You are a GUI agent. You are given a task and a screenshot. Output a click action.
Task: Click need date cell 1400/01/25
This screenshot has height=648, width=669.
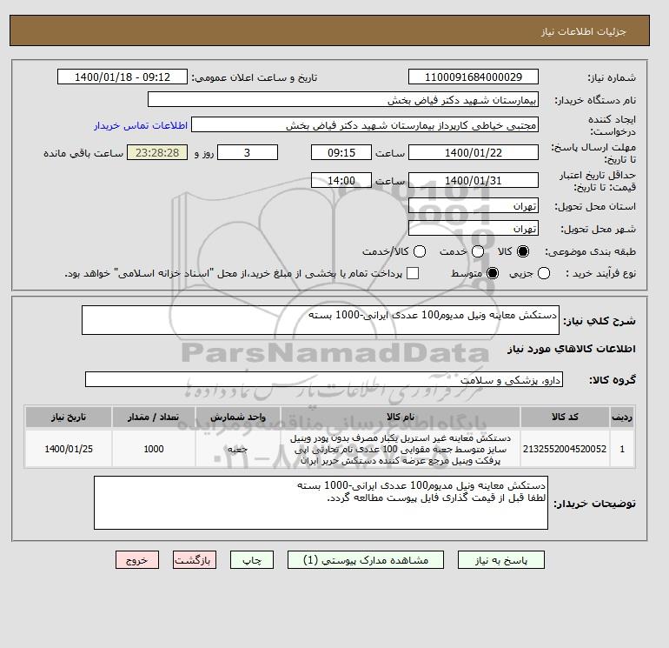pos(69,449)
